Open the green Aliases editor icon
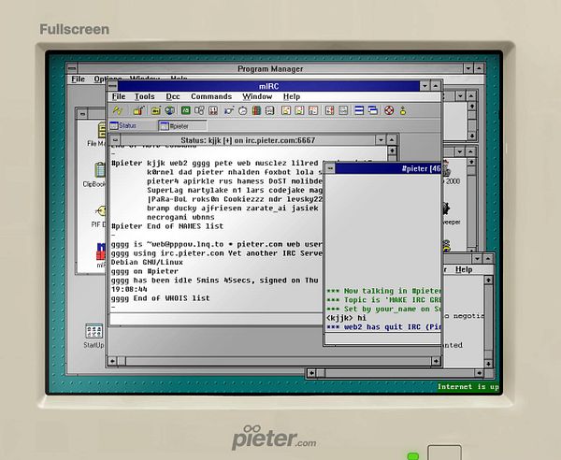The width and height of the screenshot is (561, 460). point(186,110)
